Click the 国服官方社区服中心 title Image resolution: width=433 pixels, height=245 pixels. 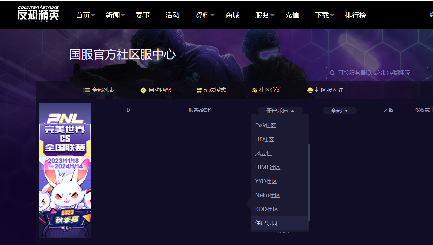tap(122, 54)
